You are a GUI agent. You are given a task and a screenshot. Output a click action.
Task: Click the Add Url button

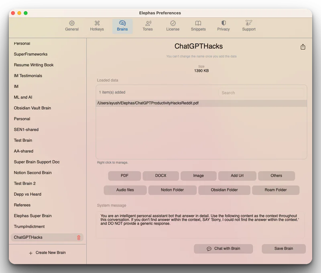pos(237,176)
